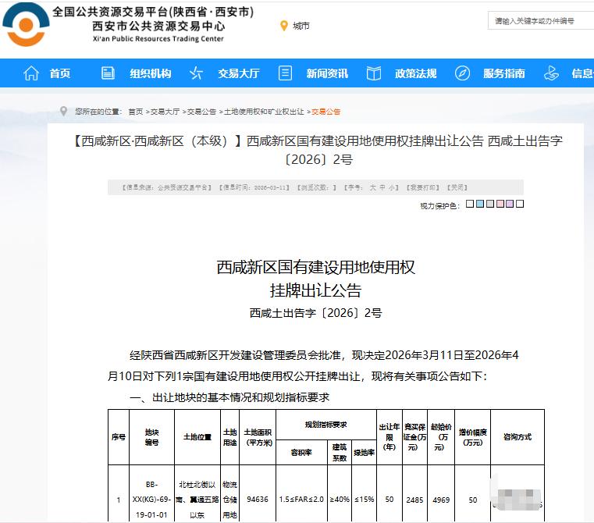The height and width of the screenshot is (523, 594).
Task: Click the Xi'an Public Resources Trading Center logo
Action: (x=26, y=25)
